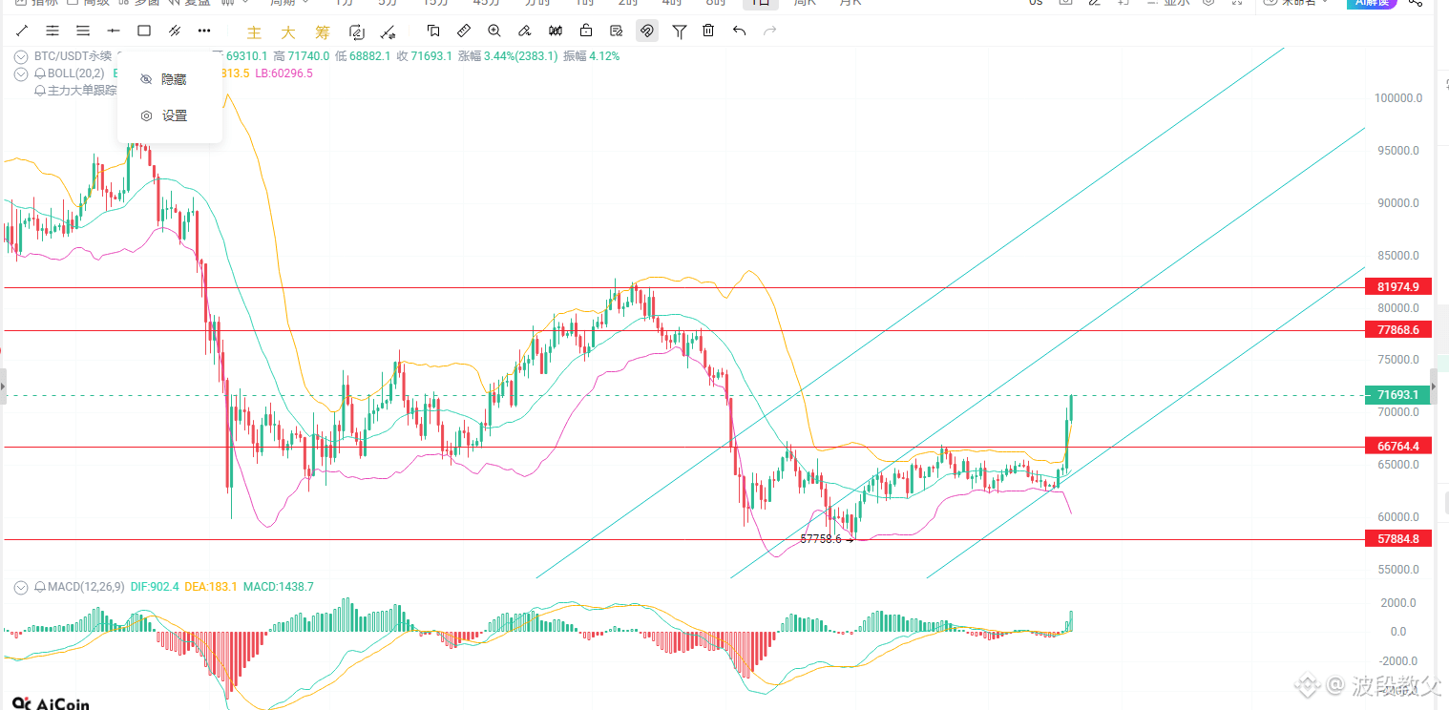
Task: Click the MACD(12,26,9) indicator name
Action: pyautogui.click(x=86, y=587)
